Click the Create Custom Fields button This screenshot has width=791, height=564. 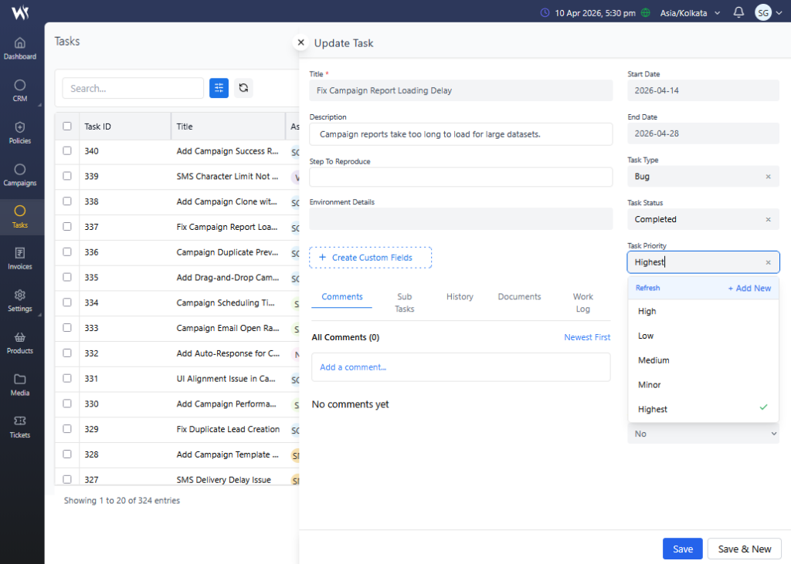(x=370, y=258)
